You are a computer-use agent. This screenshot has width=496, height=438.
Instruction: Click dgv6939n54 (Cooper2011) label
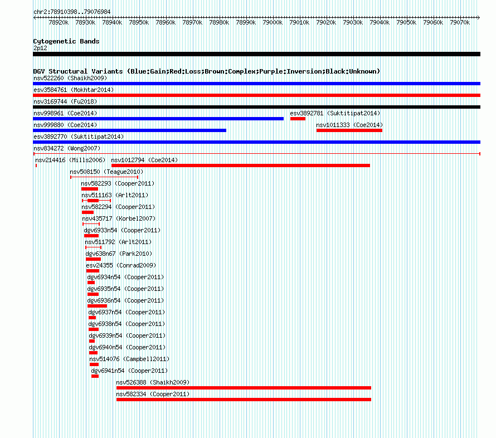point(127,335)
